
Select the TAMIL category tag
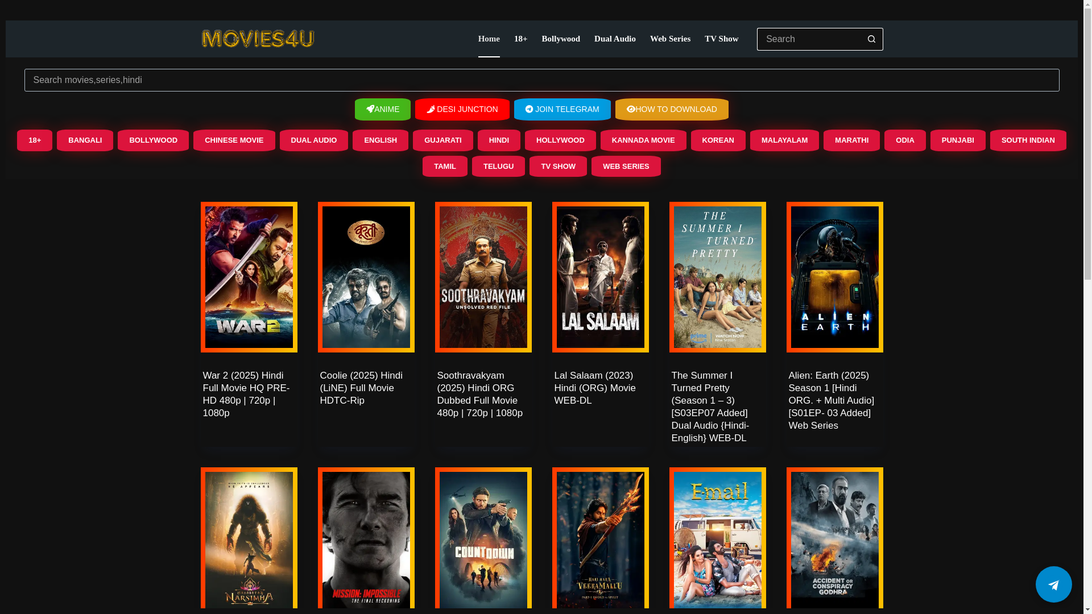(445, 167)
